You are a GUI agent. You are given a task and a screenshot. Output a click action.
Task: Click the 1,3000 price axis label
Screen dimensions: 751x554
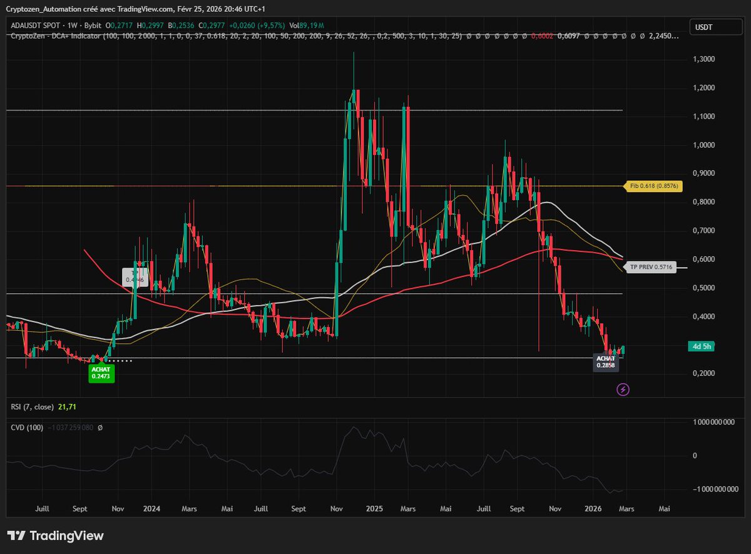(x=703, y=59)
